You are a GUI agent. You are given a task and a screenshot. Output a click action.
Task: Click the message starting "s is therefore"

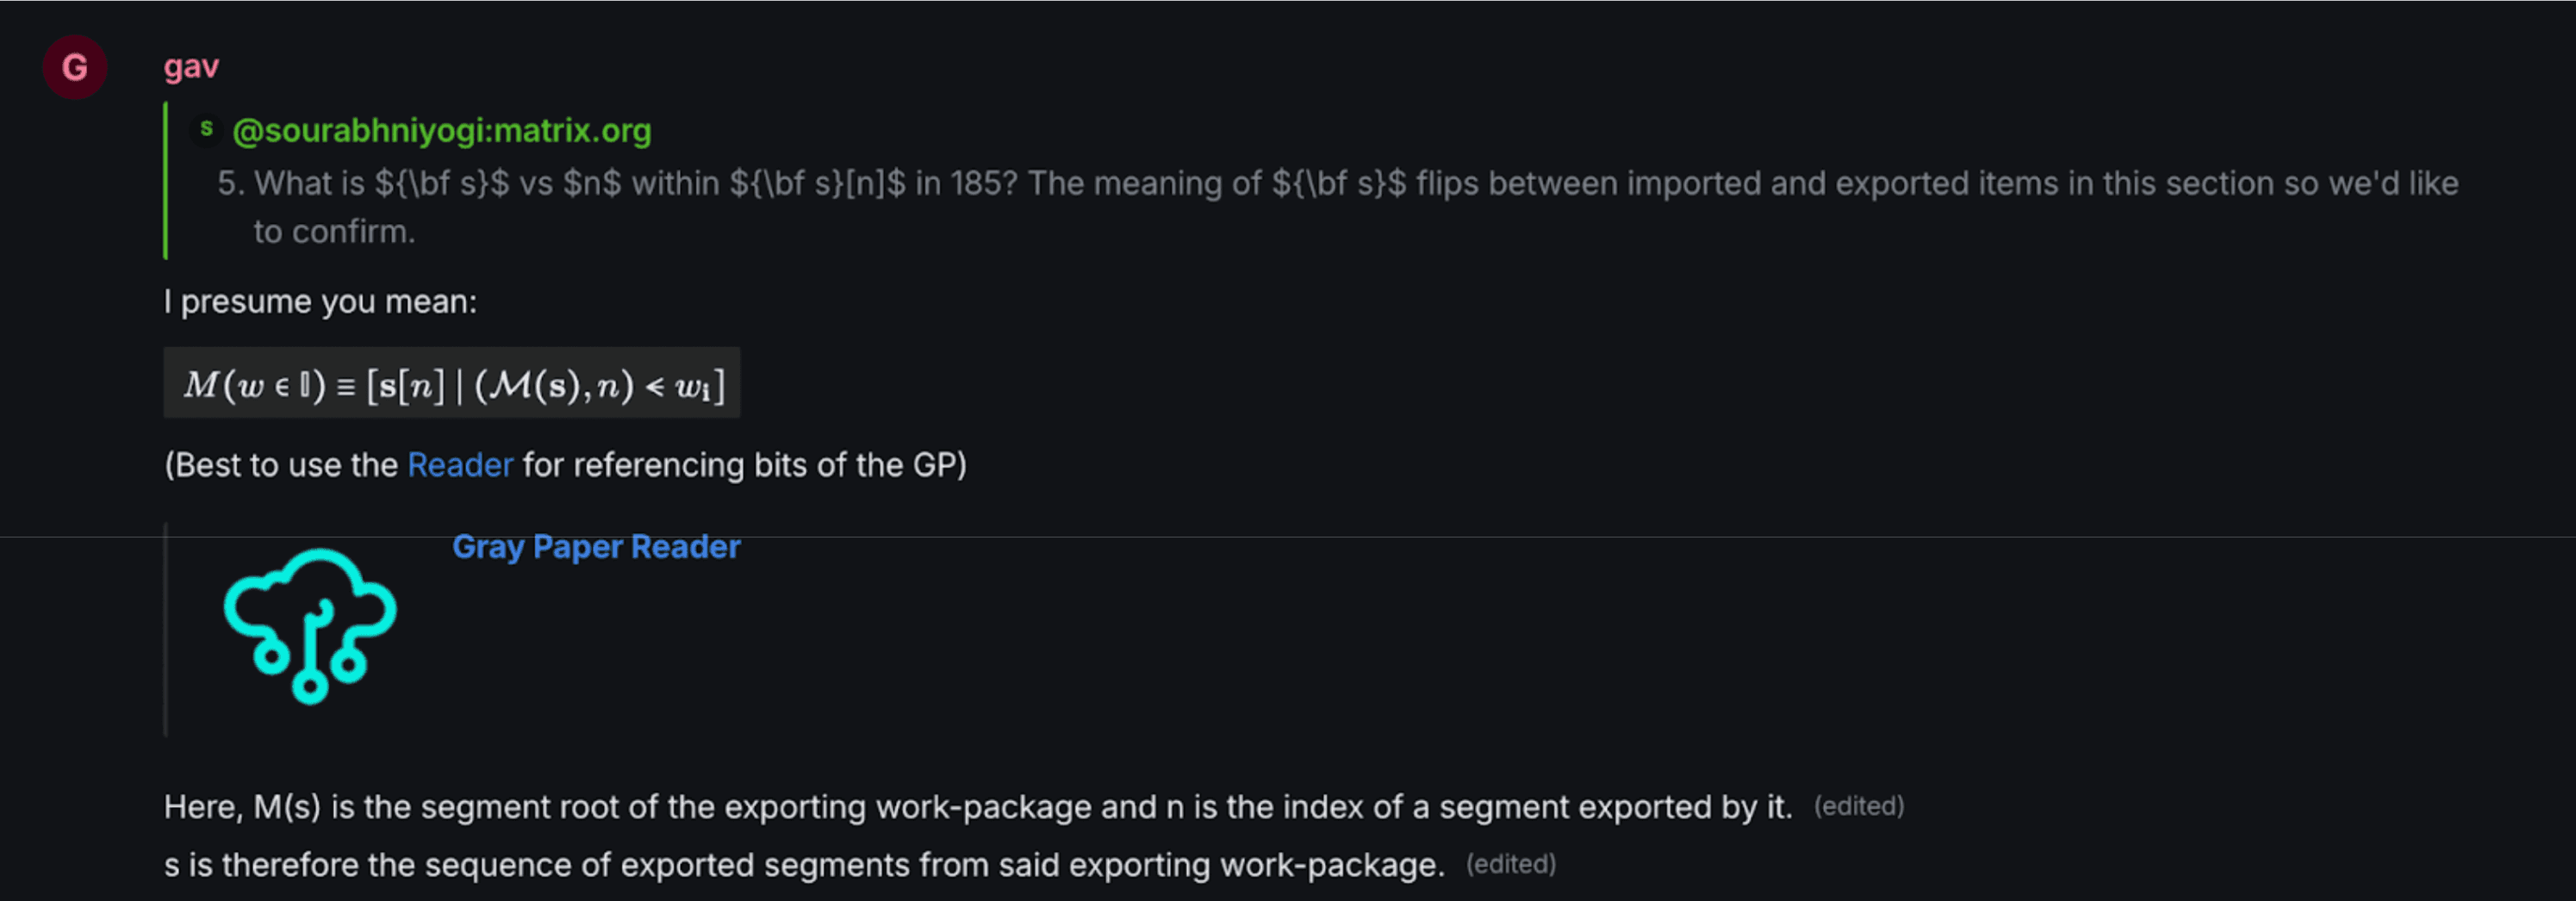coord(803,865)
